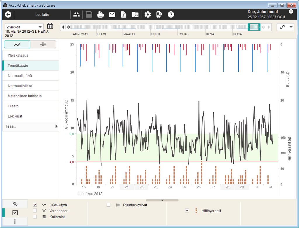Screen dimensions: 299x228
Task: Open help with the question mark icon
Action: pos(171,15)
